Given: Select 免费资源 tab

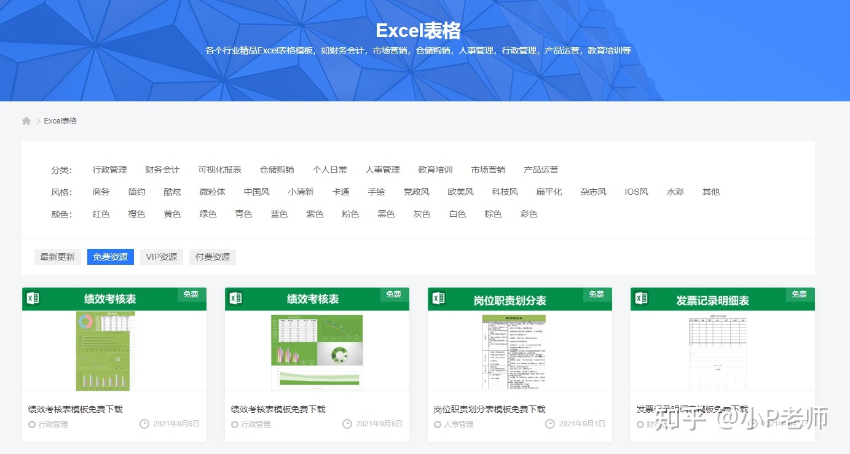Looking at the screenshot, I should [111, 257].
